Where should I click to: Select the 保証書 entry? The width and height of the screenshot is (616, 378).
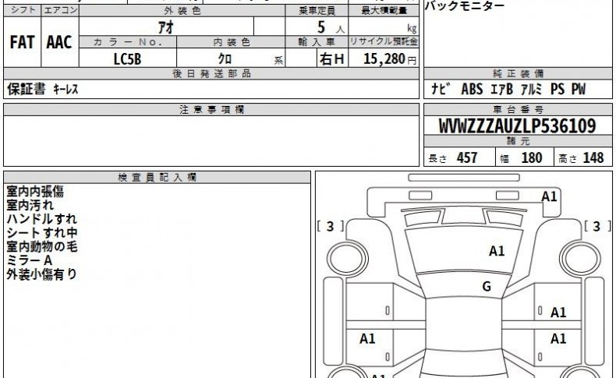[27, 89]
